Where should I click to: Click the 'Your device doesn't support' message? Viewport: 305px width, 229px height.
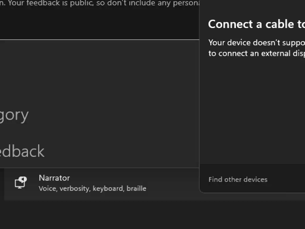coord(256,43)
